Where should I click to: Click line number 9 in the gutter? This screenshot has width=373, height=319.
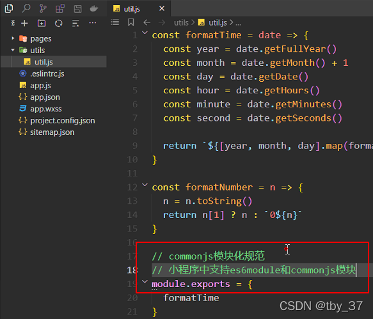tap(135, 146)
